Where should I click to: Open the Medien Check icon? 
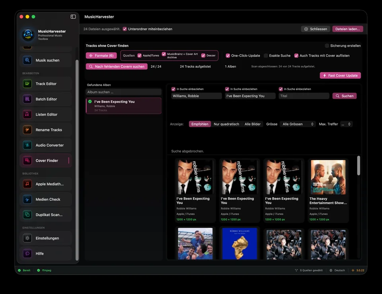click(x=27, y=199)
